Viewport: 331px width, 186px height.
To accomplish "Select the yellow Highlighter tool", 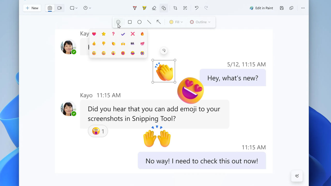I will (x=144, y=8).
